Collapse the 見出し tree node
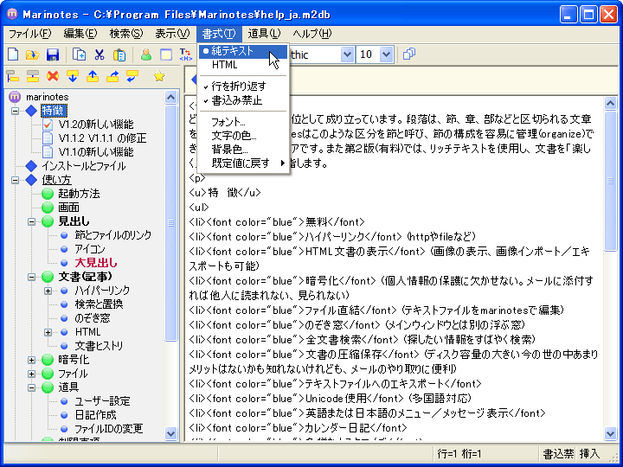This screenshot has width=623, height=467. (31, 221)
